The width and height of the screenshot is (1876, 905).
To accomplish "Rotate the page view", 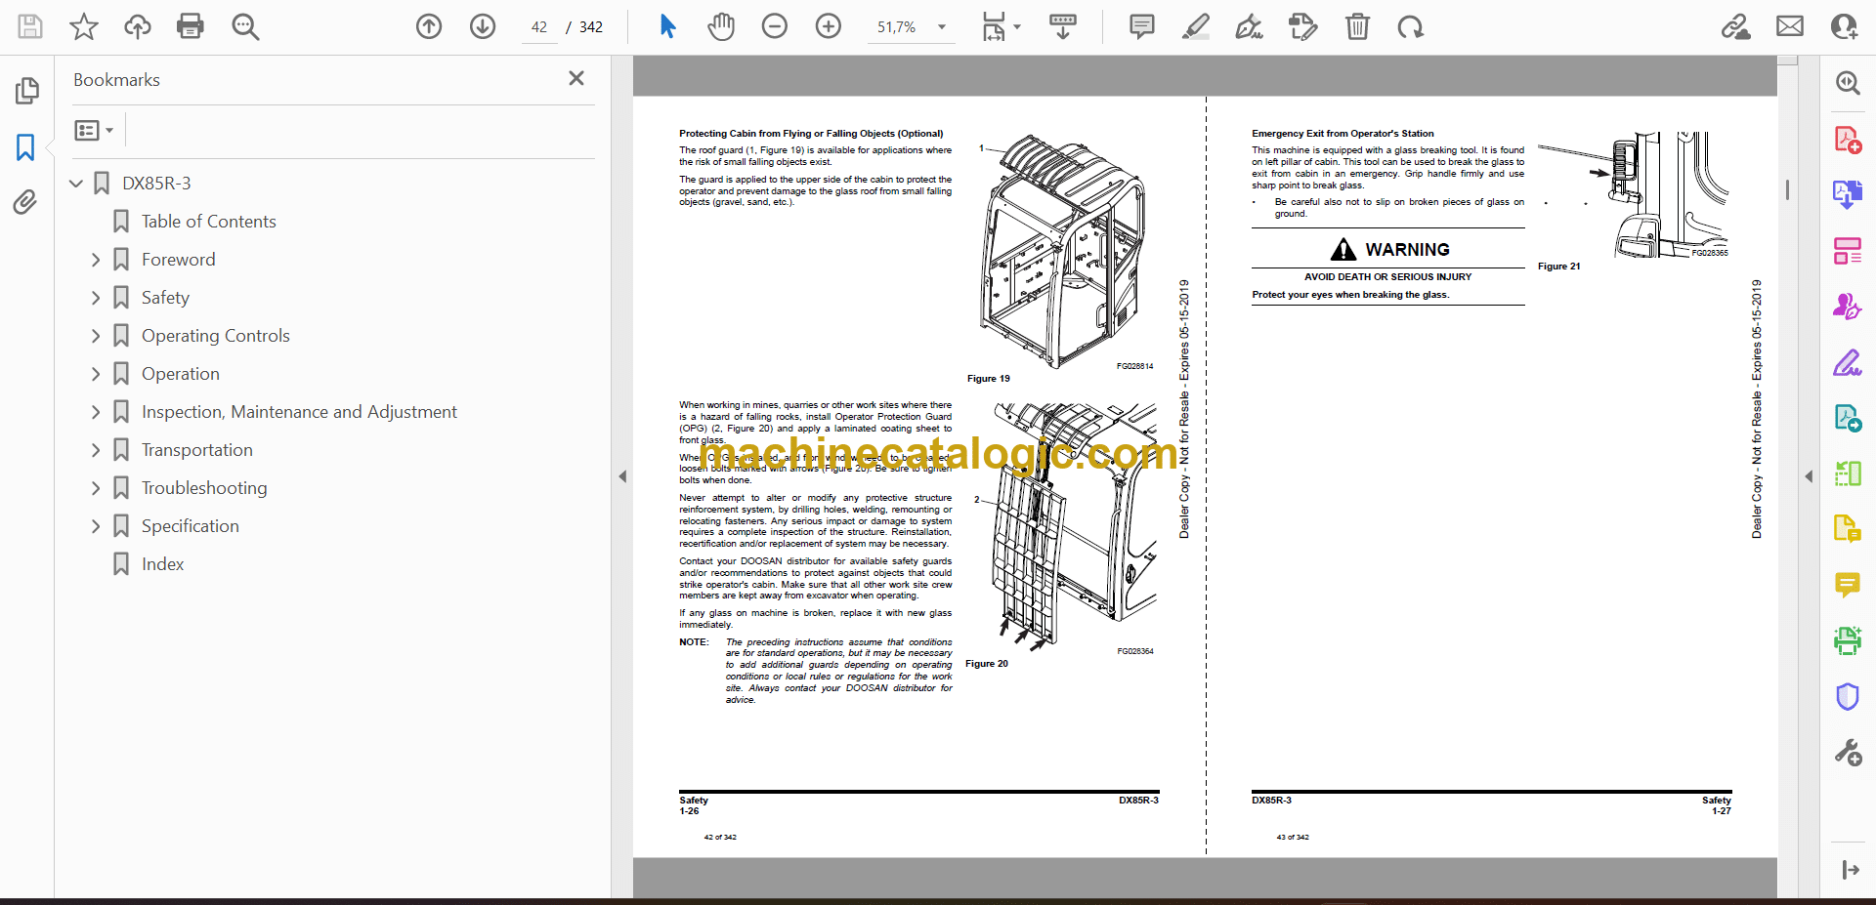I will click(x=1410, y=26).
